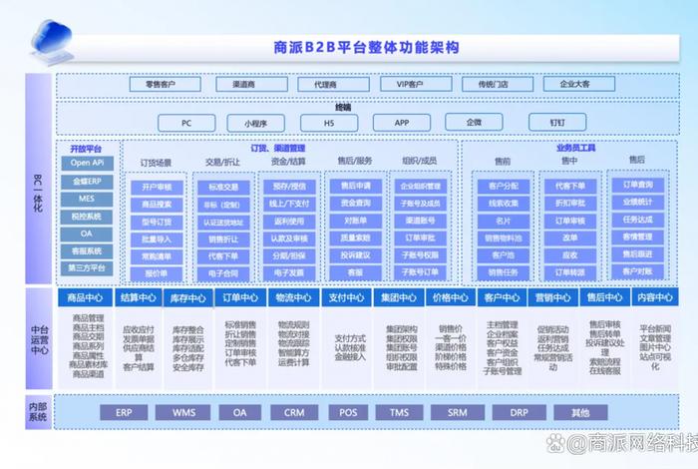Select the 渠道商 customer box
Screen dimensions: 698x469
251,84
